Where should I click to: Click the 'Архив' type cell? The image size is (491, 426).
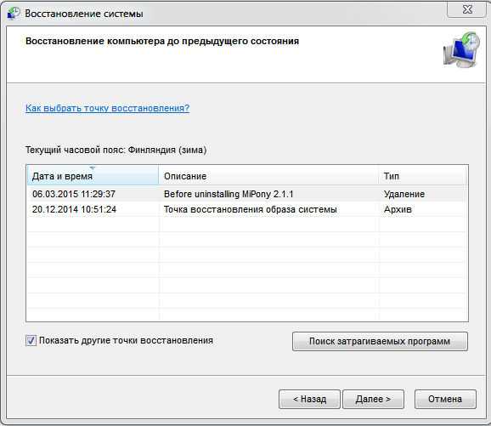pos(398,209)
